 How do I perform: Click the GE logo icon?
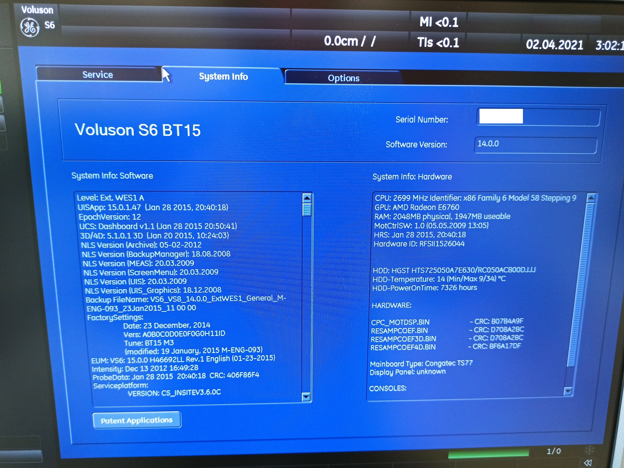click(30, 27)
